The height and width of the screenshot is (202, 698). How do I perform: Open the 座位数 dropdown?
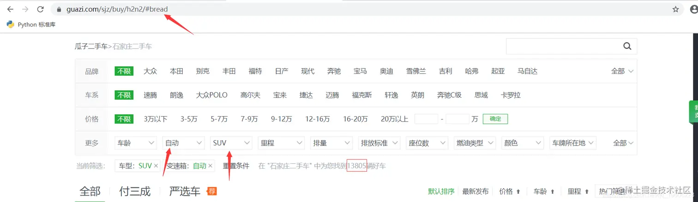pyautogui.click(x=427, y=143)
